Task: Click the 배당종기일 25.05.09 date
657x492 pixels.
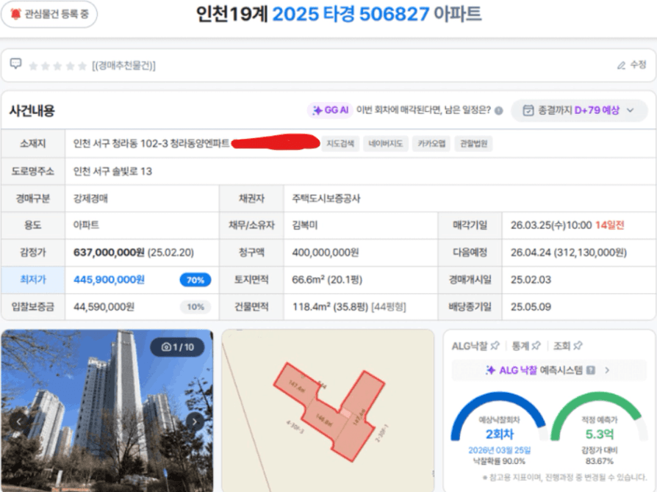Action: point(531,307)
